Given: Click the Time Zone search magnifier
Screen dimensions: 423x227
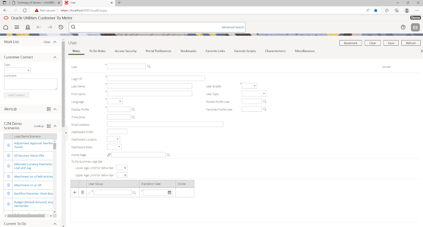Looking at the screenshot, I should coord(133,117).
